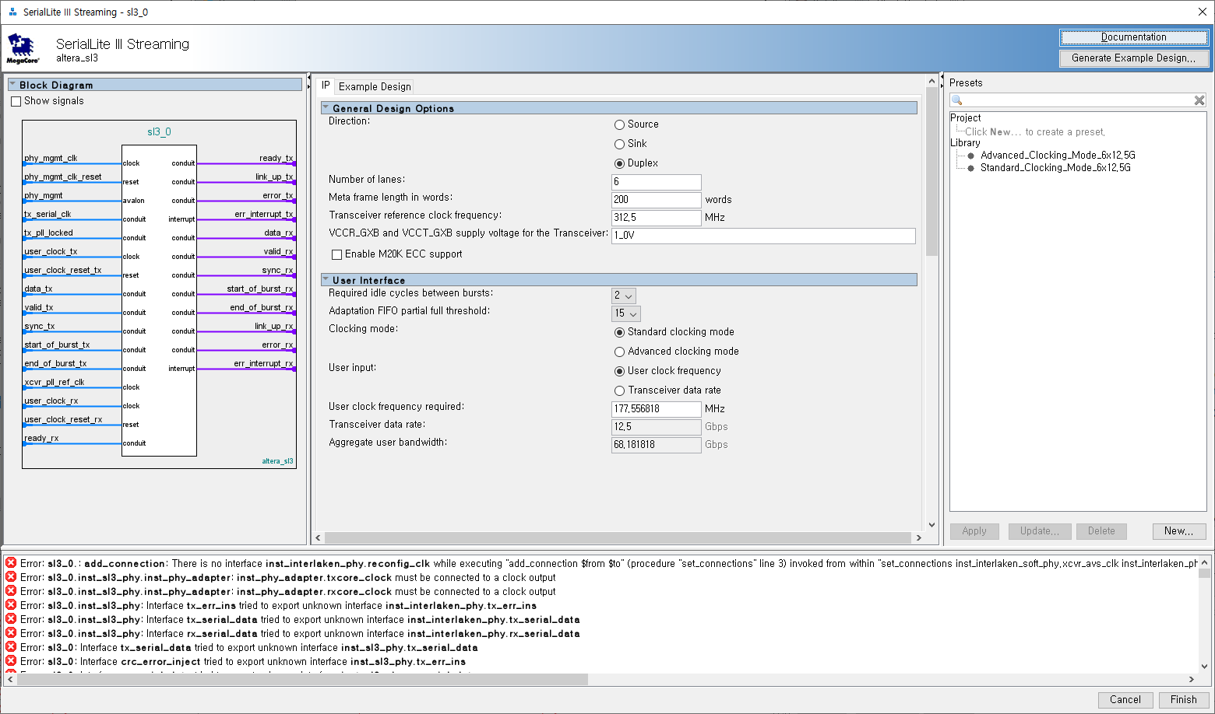Click error icon for txcore_clock message
Viewport: 1215px width, 714px height.
coord(11,577)
